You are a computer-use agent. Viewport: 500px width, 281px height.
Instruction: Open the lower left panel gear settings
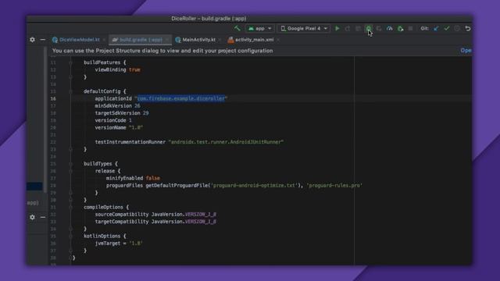pyautogui.click(x=32, y=217)
